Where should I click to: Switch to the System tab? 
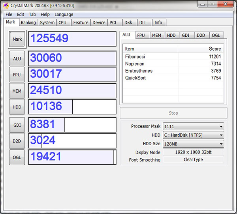[x=47, y=23]
